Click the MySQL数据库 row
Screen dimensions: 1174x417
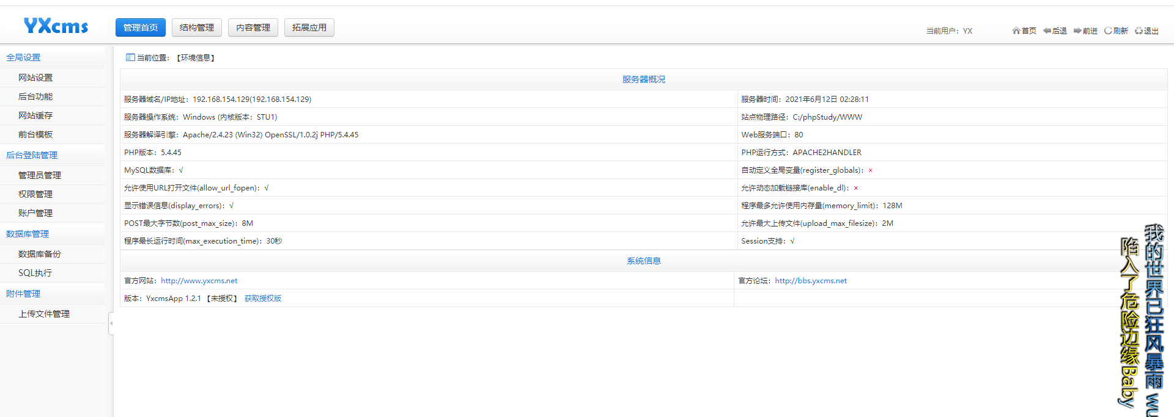click(x=429, y=170)
